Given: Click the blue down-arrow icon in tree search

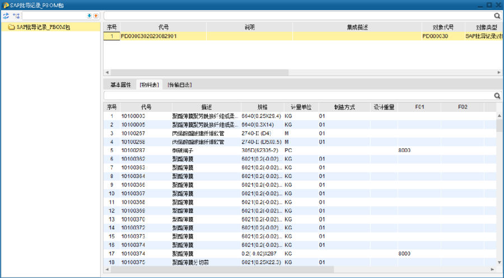Looking at the screenshot, I should [x=89, y=16].
